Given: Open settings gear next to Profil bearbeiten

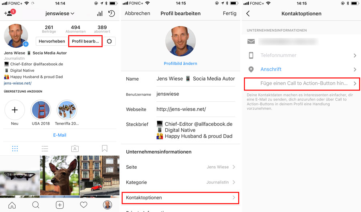Looking at the screenshot, I should (x=110, y=41).
